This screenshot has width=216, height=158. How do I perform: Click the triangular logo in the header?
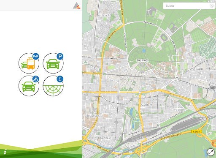(76, 5)
